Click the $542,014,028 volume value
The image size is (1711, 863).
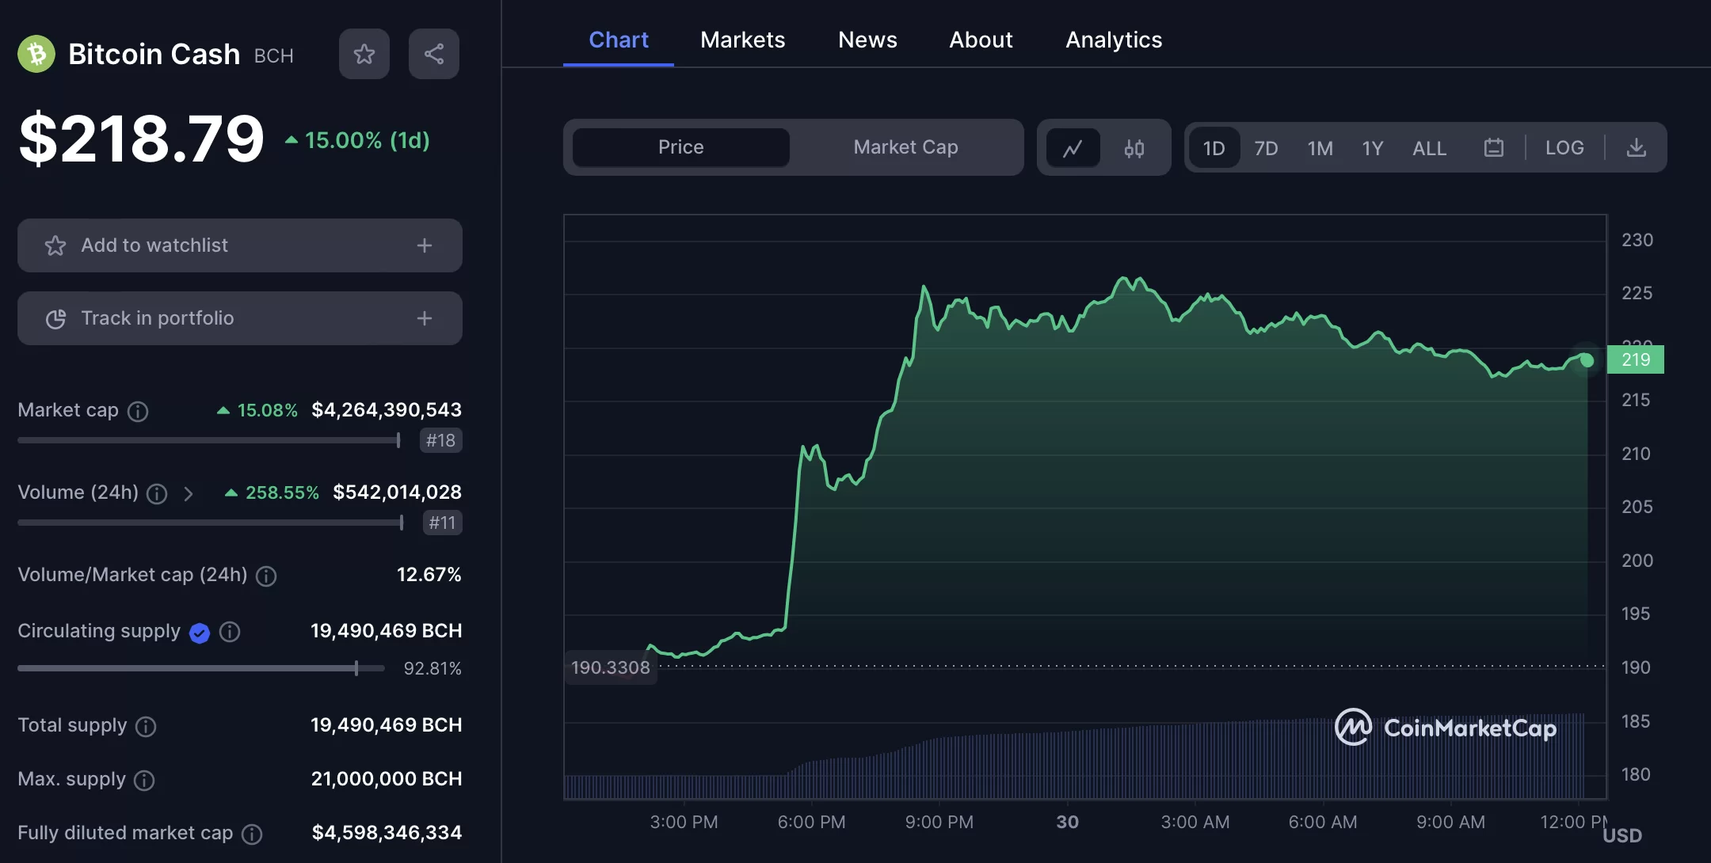397,492
